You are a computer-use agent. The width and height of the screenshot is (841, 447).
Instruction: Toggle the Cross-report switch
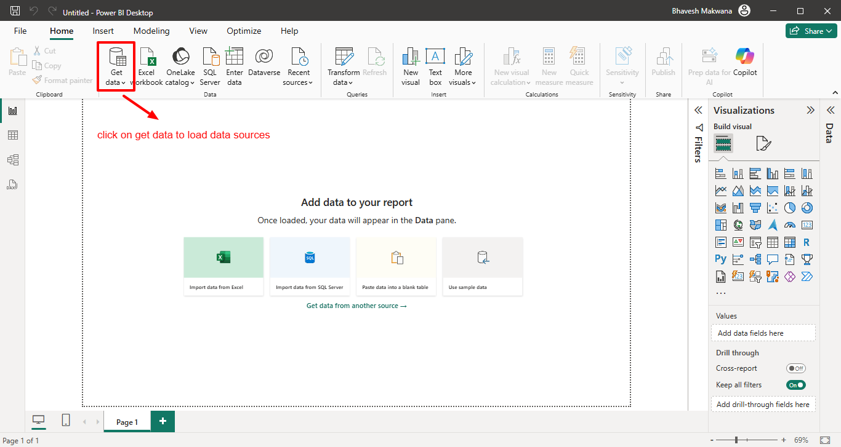click(796, 368)
